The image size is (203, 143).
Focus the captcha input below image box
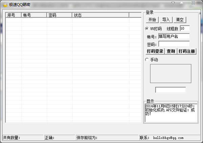(171, 90)
